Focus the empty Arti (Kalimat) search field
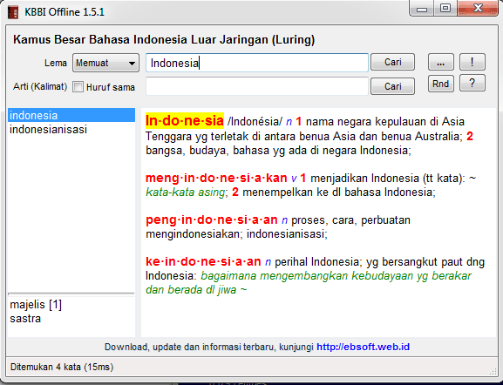Image resolution: width=503 pixels, height=385 pixels. [x=257, y=86]
